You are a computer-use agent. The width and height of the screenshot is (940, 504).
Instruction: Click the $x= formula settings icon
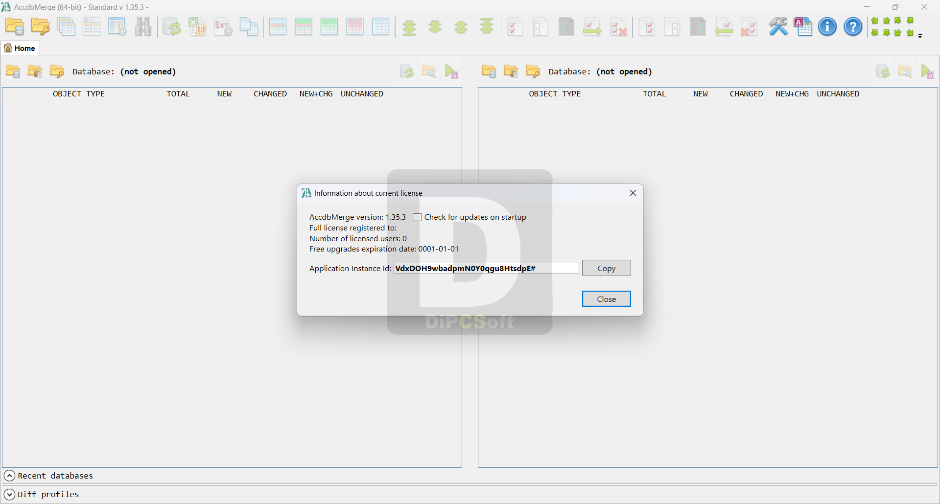(x=223, y=27)
